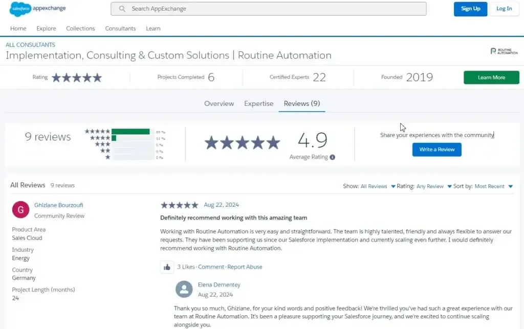Open the Show All Reviews dropdown
524x329 pixels.
(378, 186)
